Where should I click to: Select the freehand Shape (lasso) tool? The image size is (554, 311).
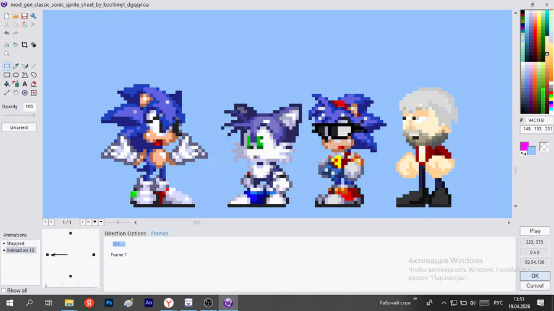click(33, 75)
